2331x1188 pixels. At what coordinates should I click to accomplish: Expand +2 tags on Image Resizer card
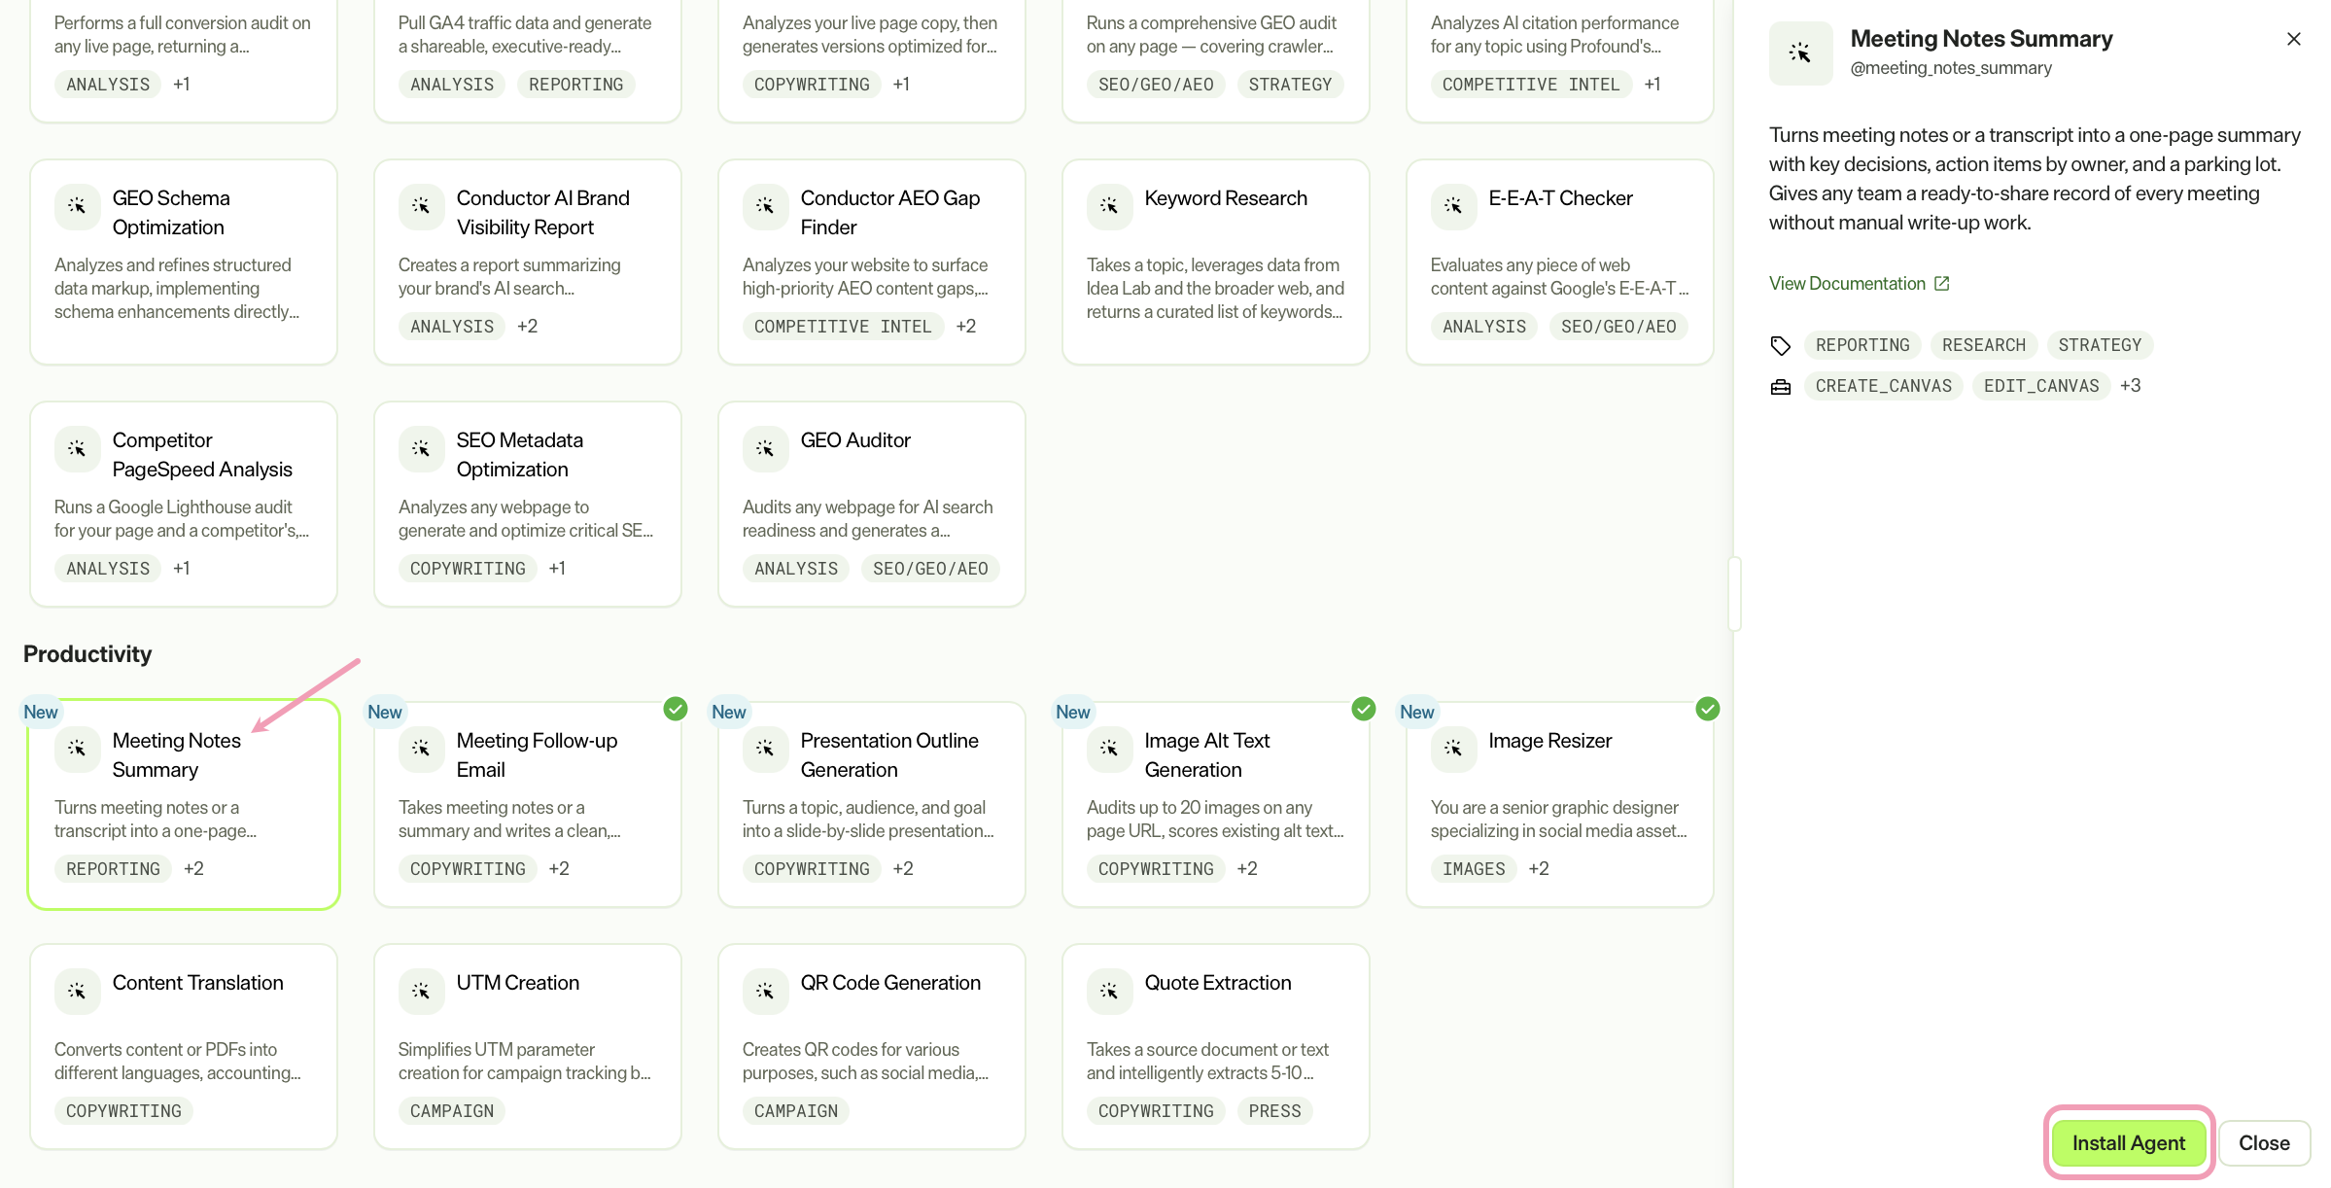pyautogui.click(x=1539, y=869)
